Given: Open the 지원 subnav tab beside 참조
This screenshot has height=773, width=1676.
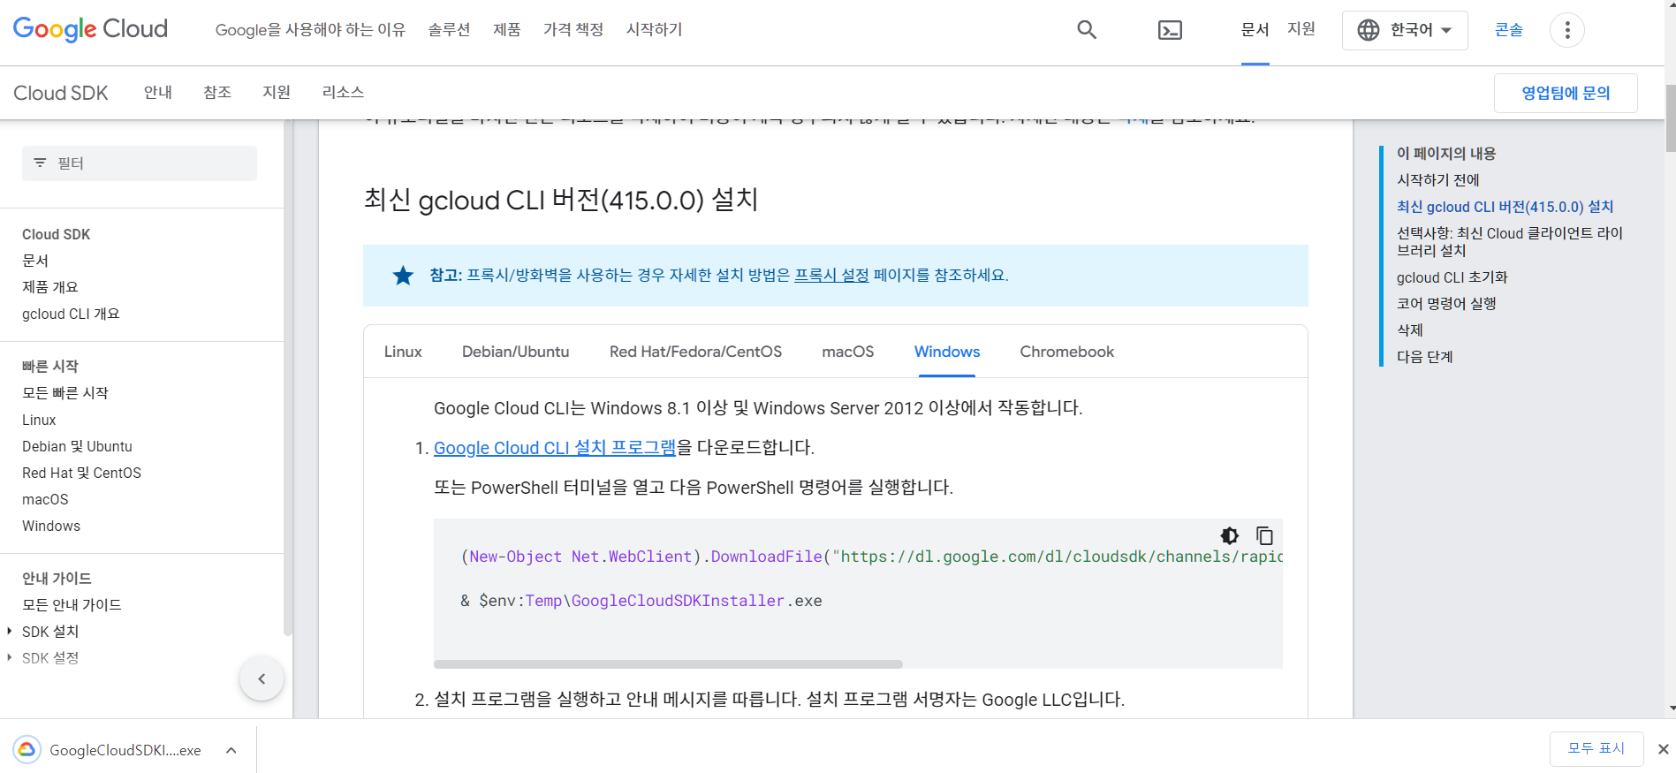Looking at the screenshot, I should [277, 92].
